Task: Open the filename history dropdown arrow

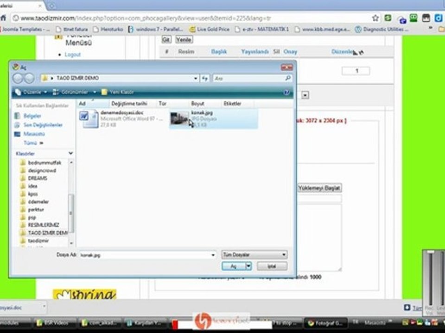Action: [x=213, y=255]
